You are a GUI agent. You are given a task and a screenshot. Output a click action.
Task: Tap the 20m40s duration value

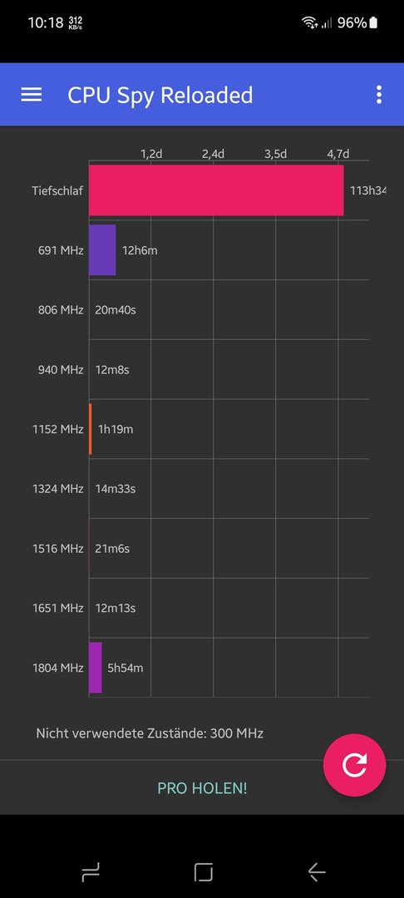(x=116, y=310)
